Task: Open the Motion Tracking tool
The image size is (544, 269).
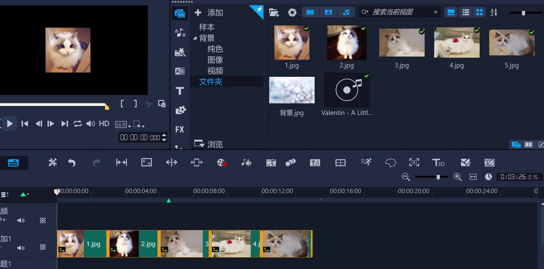Action: click(414, 162)
